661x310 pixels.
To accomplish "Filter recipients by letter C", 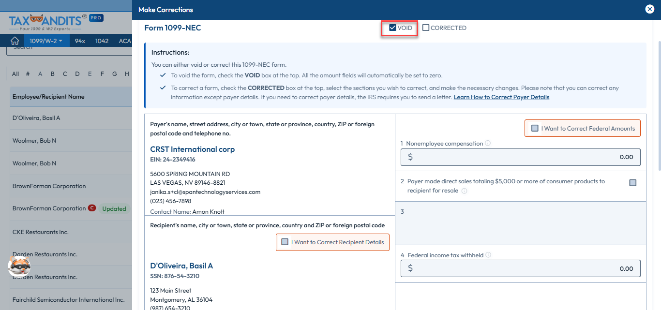I will click(65, 74).
